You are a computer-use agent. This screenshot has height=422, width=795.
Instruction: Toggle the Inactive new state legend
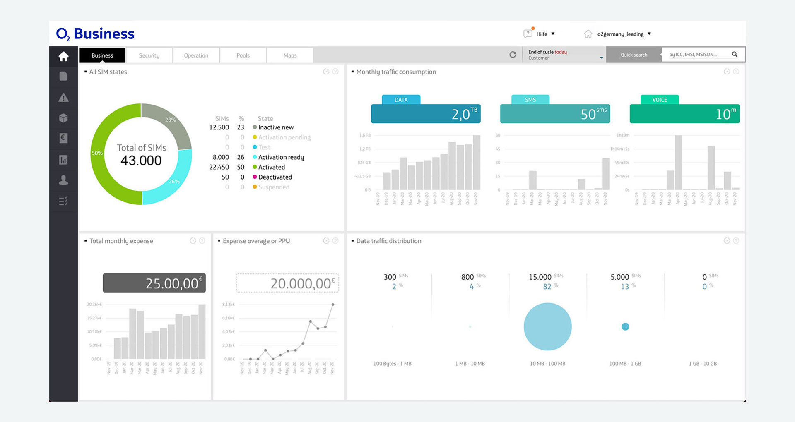[273, 127]
